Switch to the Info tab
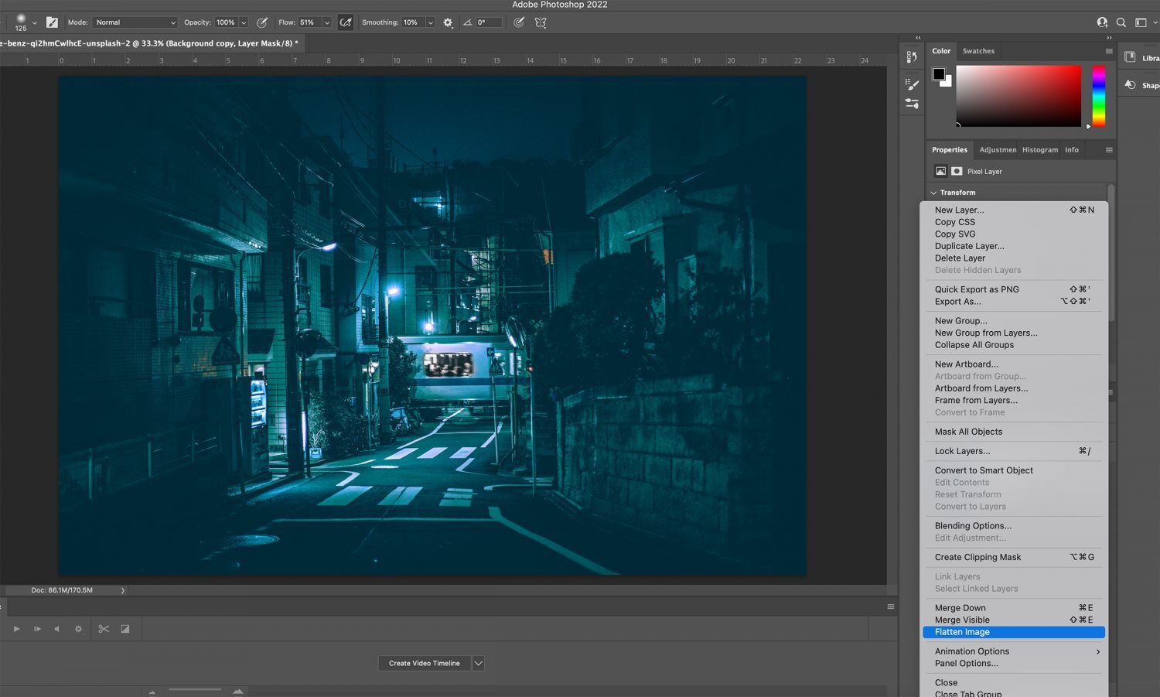Image resolution: width=1160 pixels, height=697 pixels. pos(1071,150)
